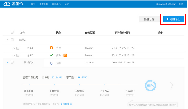188x109 pixels.
Task: Open the 备份数据库 link
Action: [66, 104]
